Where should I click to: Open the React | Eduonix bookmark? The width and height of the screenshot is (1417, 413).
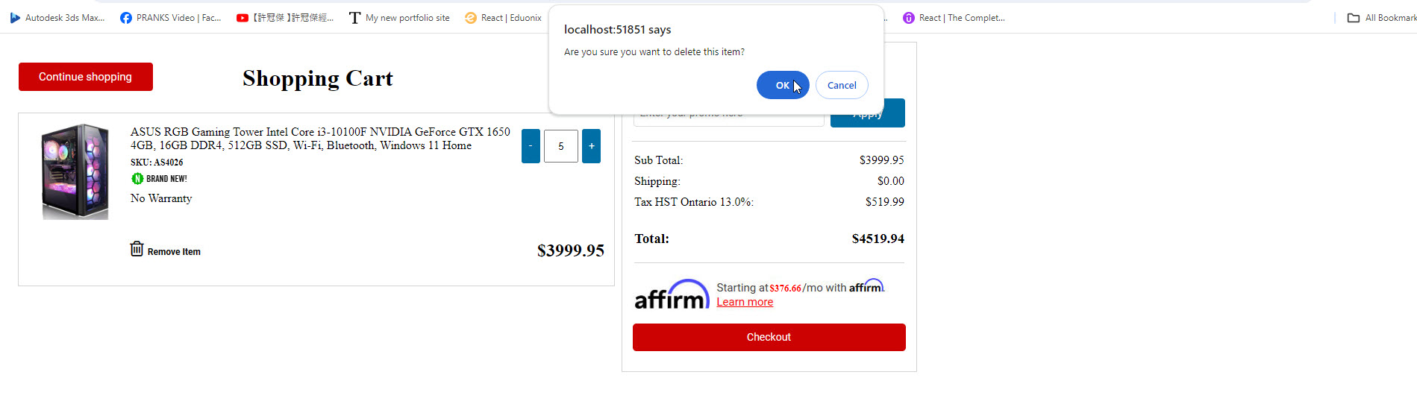pos(504,18)
